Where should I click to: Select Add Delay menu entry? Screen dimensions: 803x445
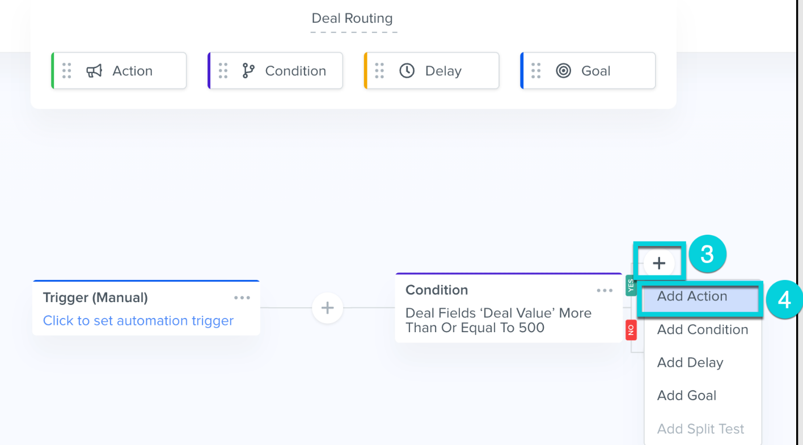click(x=690, y=363)
